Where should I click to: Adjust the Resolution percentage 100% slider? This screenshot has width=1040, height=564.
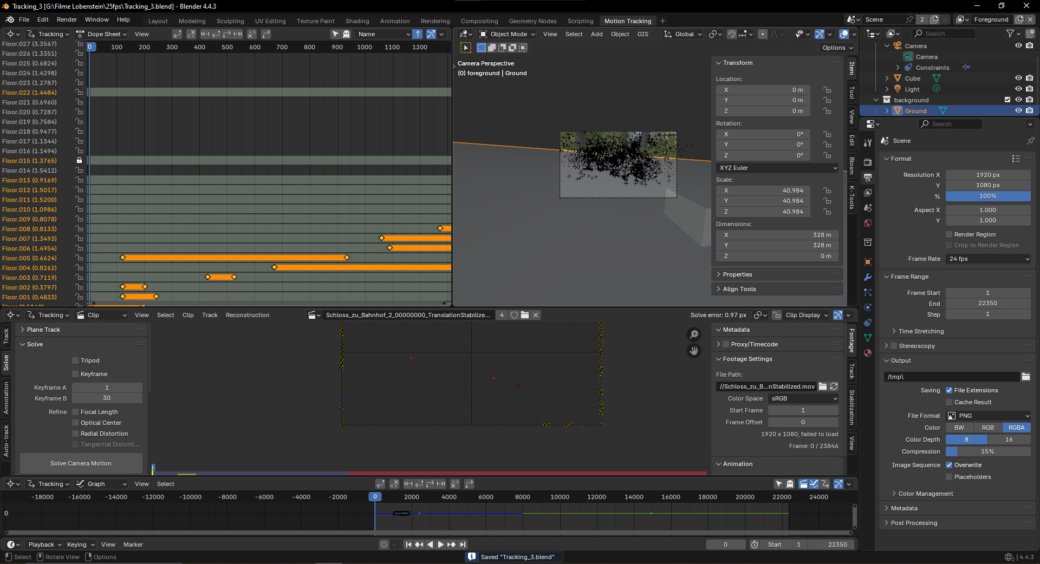tap(988, 196)
